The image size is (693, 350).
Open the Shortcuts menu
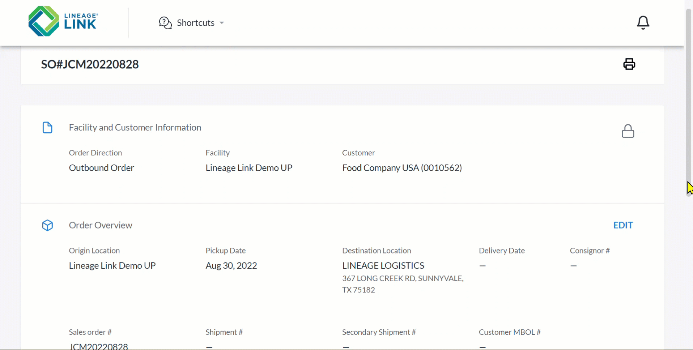tap(191, 23)
